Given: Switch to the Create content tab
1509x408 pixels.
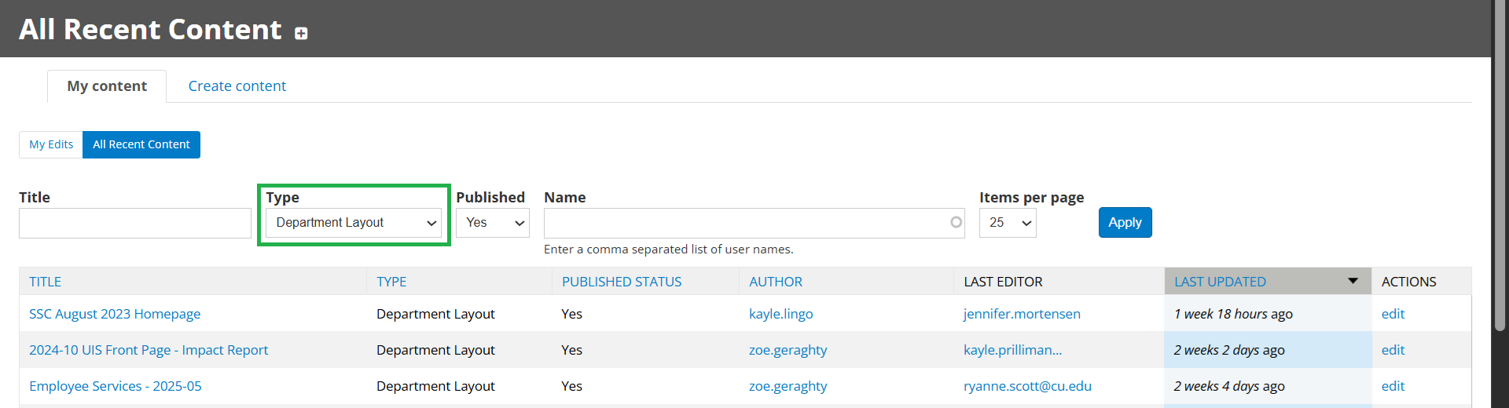Looking at the screenshot, I should [x=237, y=86].
